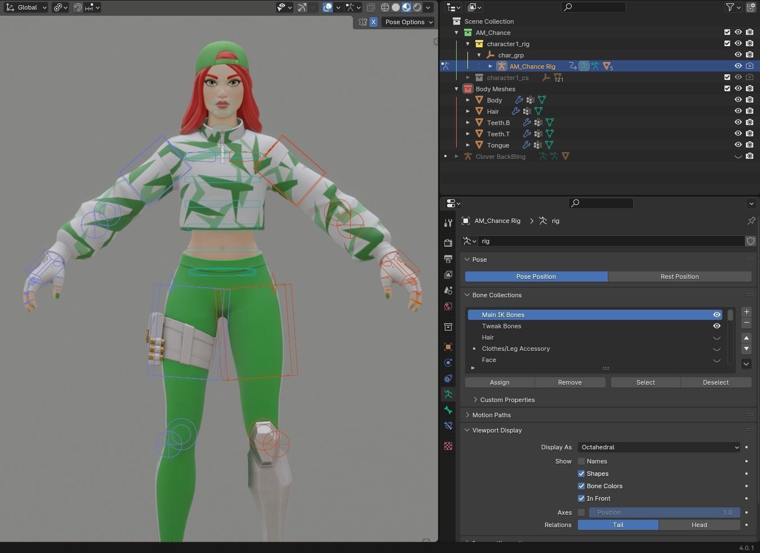Show the Hair bone collection
Viewport: 760px width, 553px height.
pyautogui.click(x=717, y=338)
